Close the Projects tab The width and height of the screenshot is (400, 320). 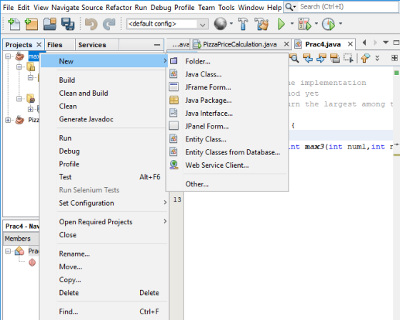[x=39, y=45]
